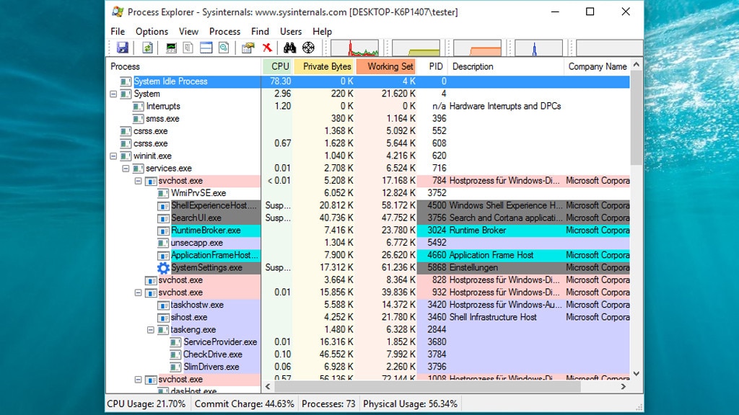
Task: Kill the selected process with the red X
Action: (x=268, y=47)
